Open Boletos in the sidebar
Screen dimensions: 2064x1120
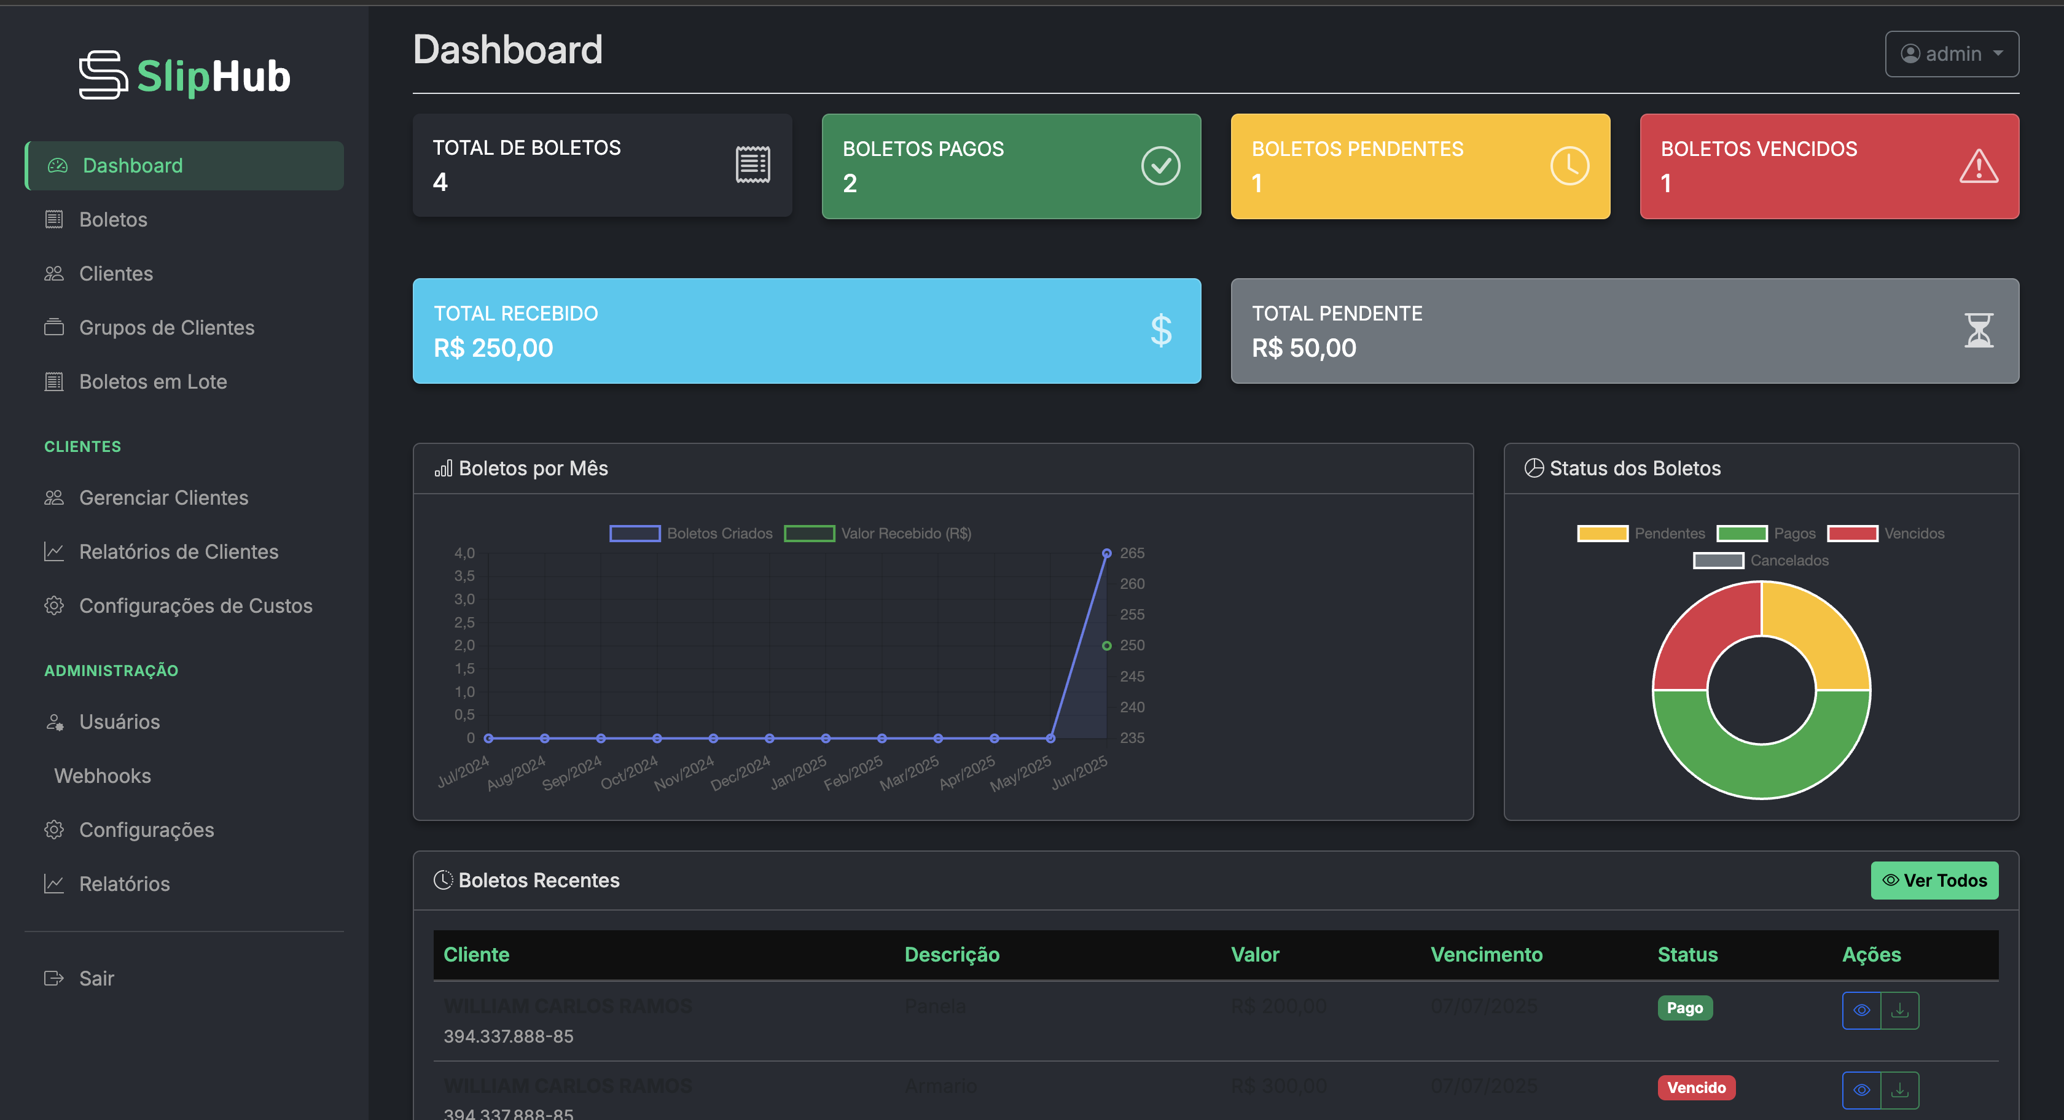[x=113, y=219]
